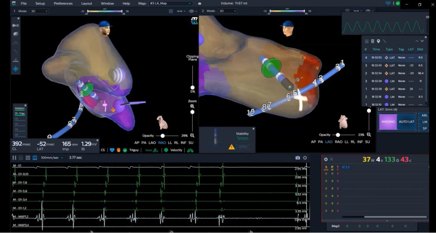Toggle IMAGING mode
436x233 pixels.
click(x=388, y=122)
